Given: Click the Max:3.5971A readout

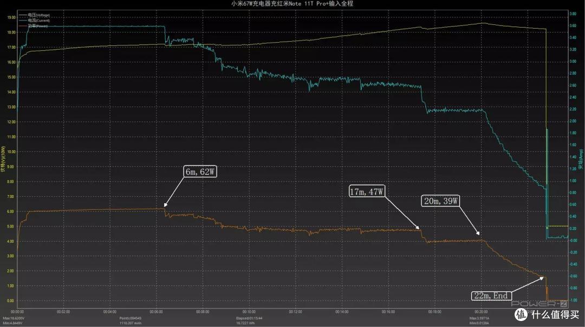Looking at the screenshot, I should point(479,318).
